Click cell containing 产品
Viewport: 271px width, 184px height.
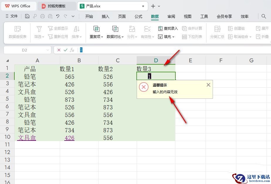pyautogui.click(x=37, y=69)
